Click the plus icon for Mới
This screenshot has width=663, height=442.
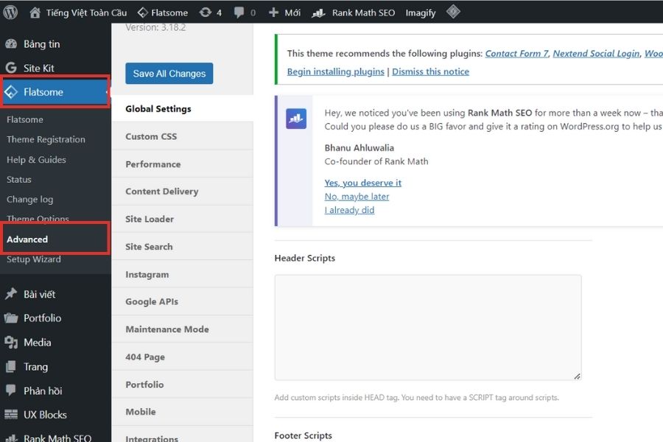click(273, 13)
